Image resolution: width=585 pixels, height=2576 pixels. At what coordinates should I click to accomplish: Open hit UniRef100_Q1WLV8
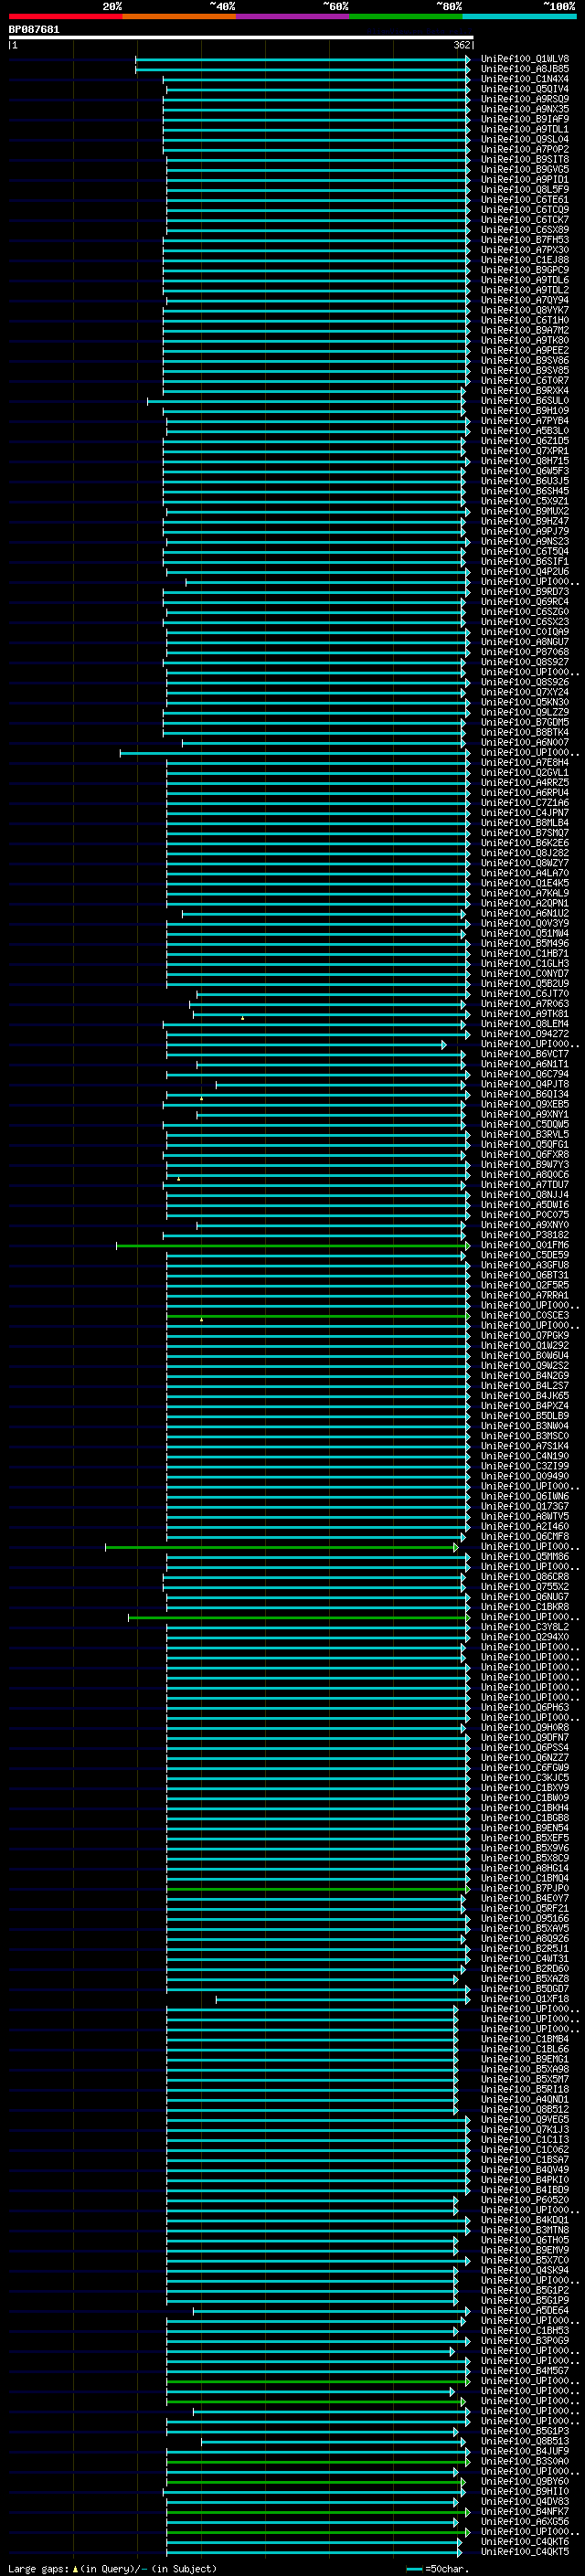[x=525, y=59]
